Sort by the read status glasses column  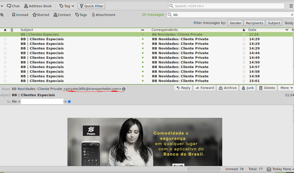click(x=142, y=30)
